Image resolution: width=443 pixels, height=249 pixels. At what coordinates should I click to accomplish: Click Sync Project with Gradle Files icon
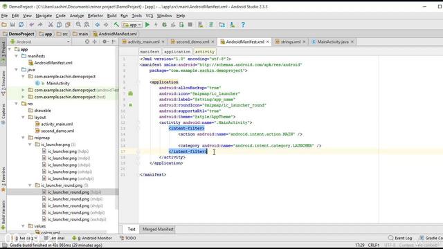(x=211, y=25)
